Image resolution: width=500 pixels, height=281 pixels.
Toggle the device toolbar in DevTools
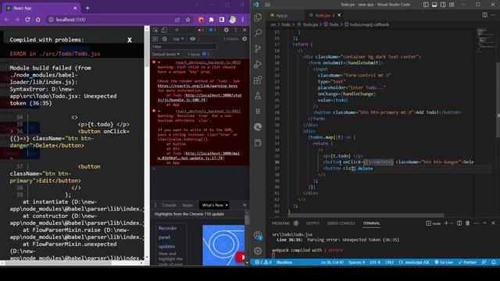click(164, 30)
